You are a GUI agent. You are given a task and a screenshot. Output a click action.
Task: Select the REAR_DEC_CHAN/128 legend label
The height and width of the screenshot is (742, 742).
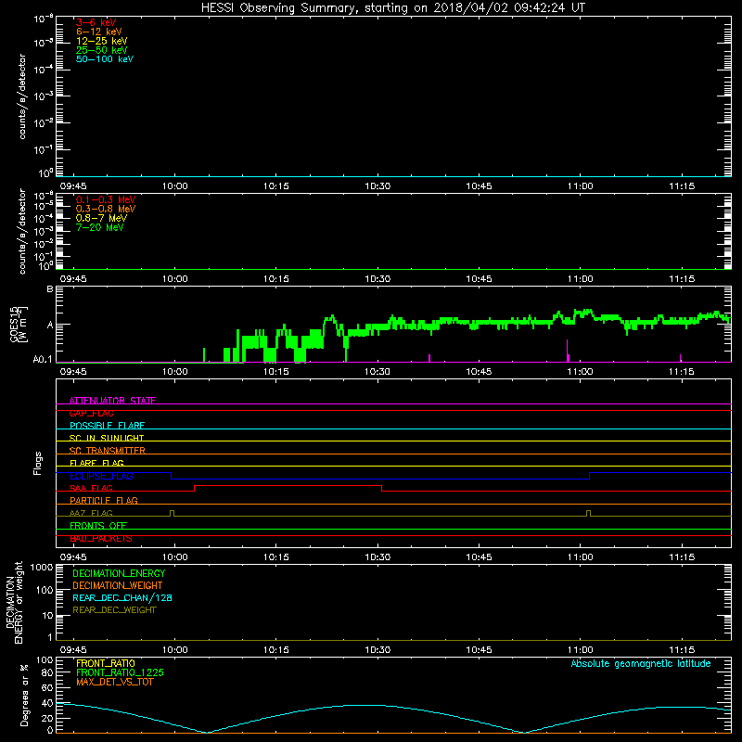tap(122, 597)
